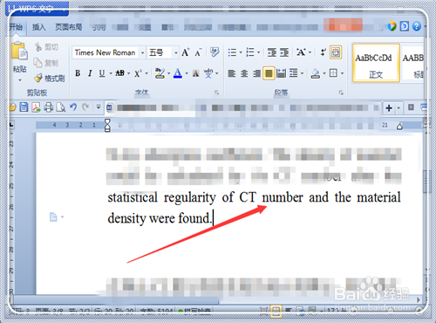The image size is (436, 323).
Task: Click the Export to PDF icon
Action: [x=36, y=107]
